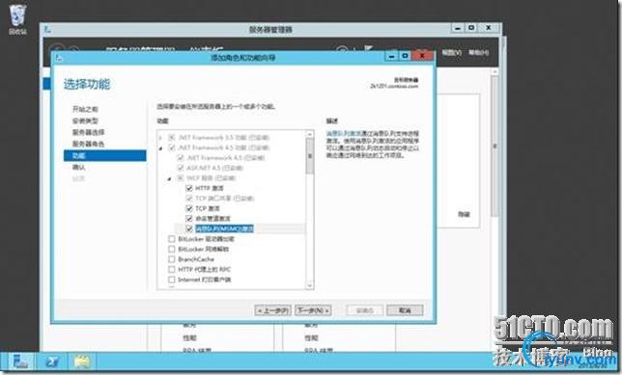Image resolution: width=622 pixels, height=375 pixels.
Task: Click the 上一步(P) button
Action: (273, 310)
